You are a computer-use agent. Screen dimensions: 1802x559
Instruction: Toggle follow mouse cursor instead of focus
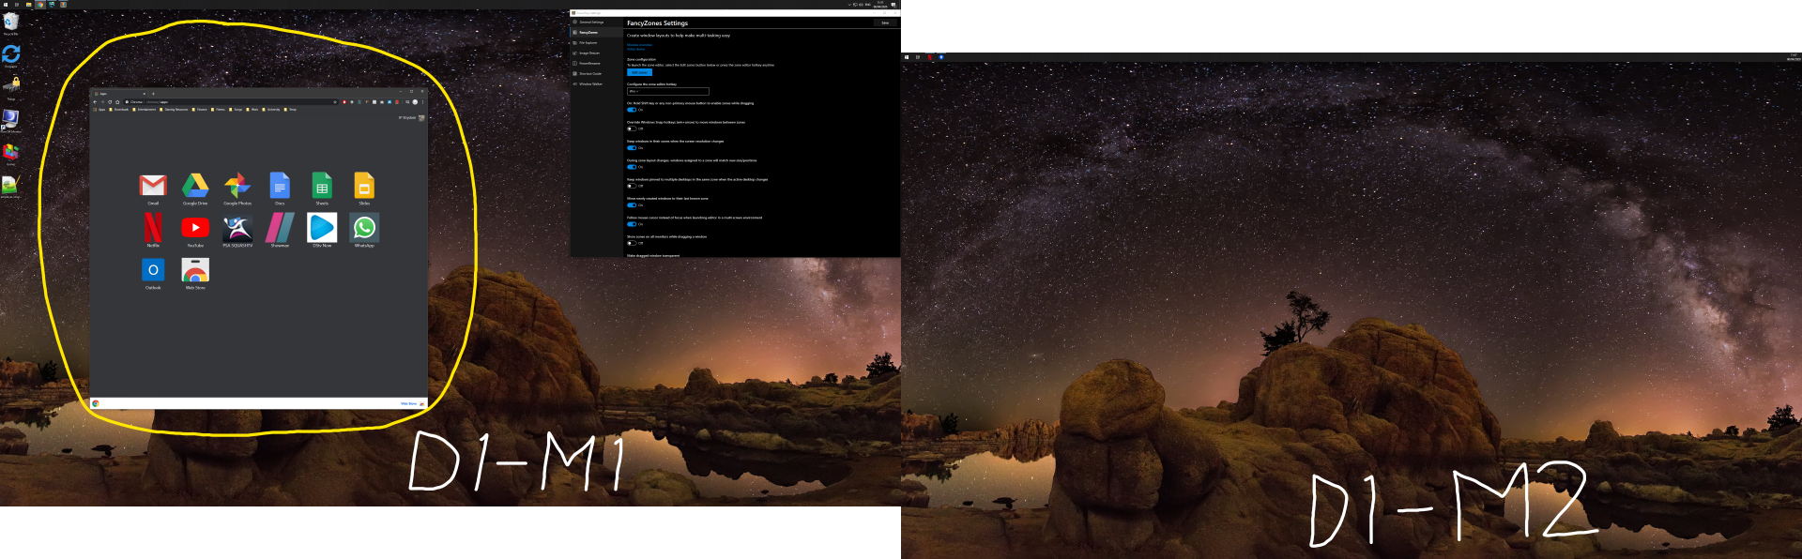coord(632,224)
